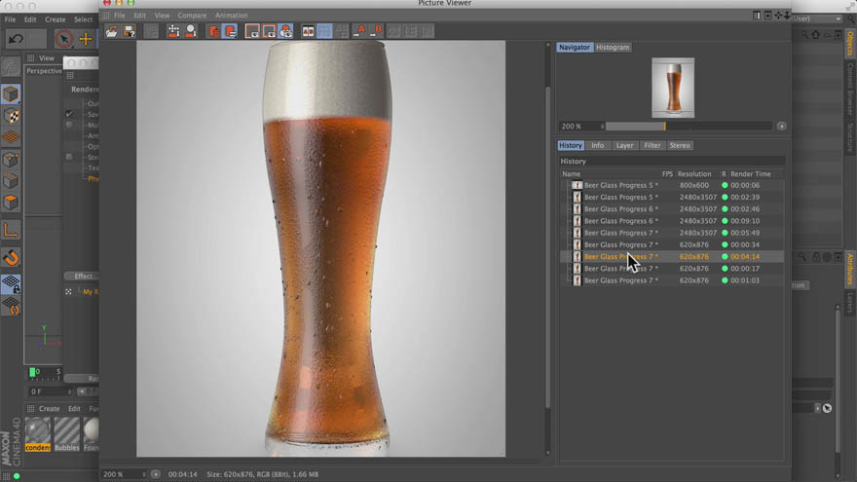Activate Model mode cube icon in sidebar
Viewport: 857px width, 482px height.
point(11,94)
